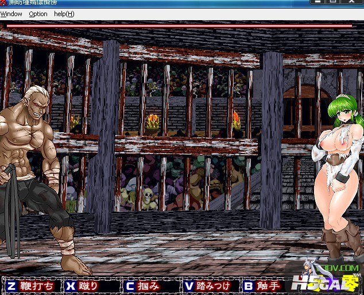This screenshot has width=364, height=295.
Task: Click the application icon in title bar
Action: 3,2
